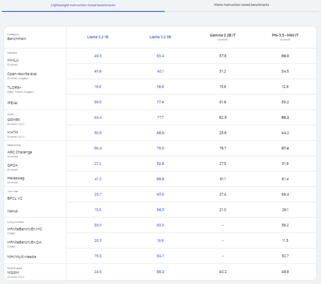The width and height of the screenshot is (321, 284).
Task: Select the GPQA benchmark label
Action: click(x=13, y=165)
